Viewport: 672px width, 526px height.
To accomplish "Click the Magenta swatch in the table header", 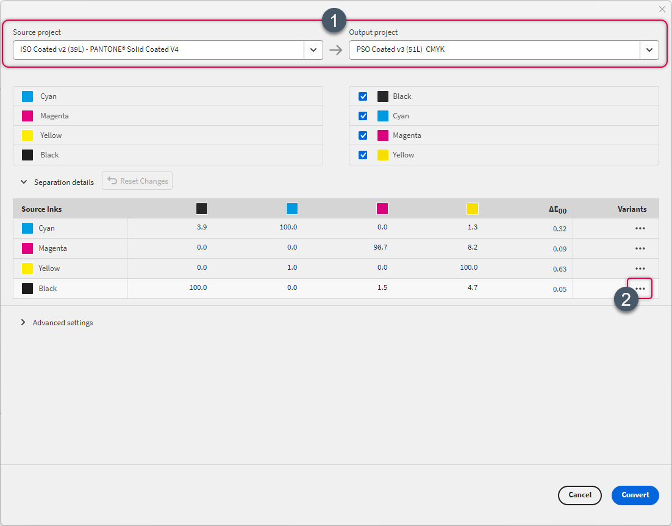I will [x=382, y=209].
